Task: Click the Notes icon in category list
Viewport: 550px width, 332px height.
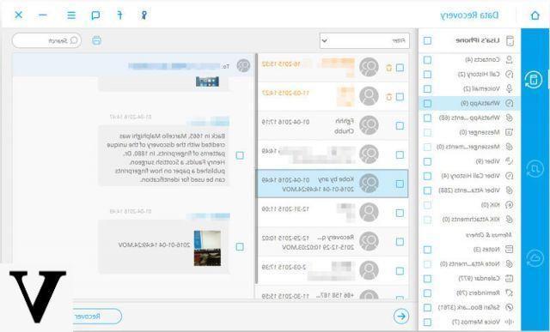Action: click(x=509, y=249)
